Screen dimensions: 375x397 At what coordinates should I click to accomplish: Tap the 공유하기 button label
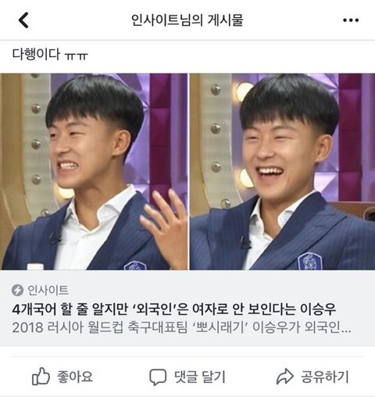[324, 377]
